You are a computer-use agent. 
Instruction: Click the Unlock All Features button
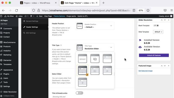pyautogui.click(x=154, y=55)
